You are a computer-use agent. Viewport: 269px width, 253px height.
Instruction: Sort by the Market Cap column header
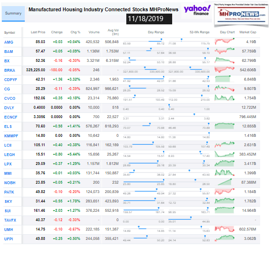tap(248, 32)
